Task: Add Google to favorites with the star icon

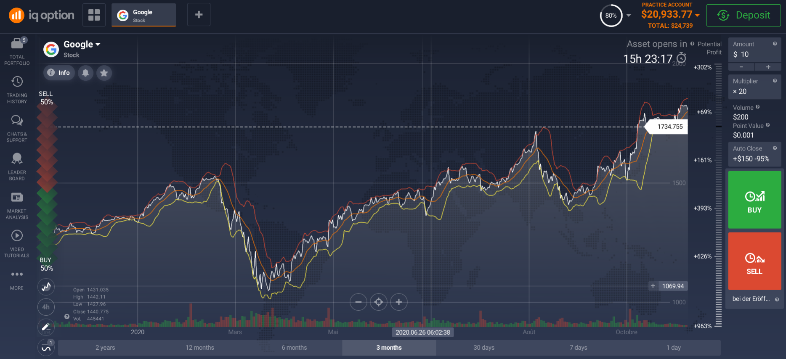Action: [104, 73]
